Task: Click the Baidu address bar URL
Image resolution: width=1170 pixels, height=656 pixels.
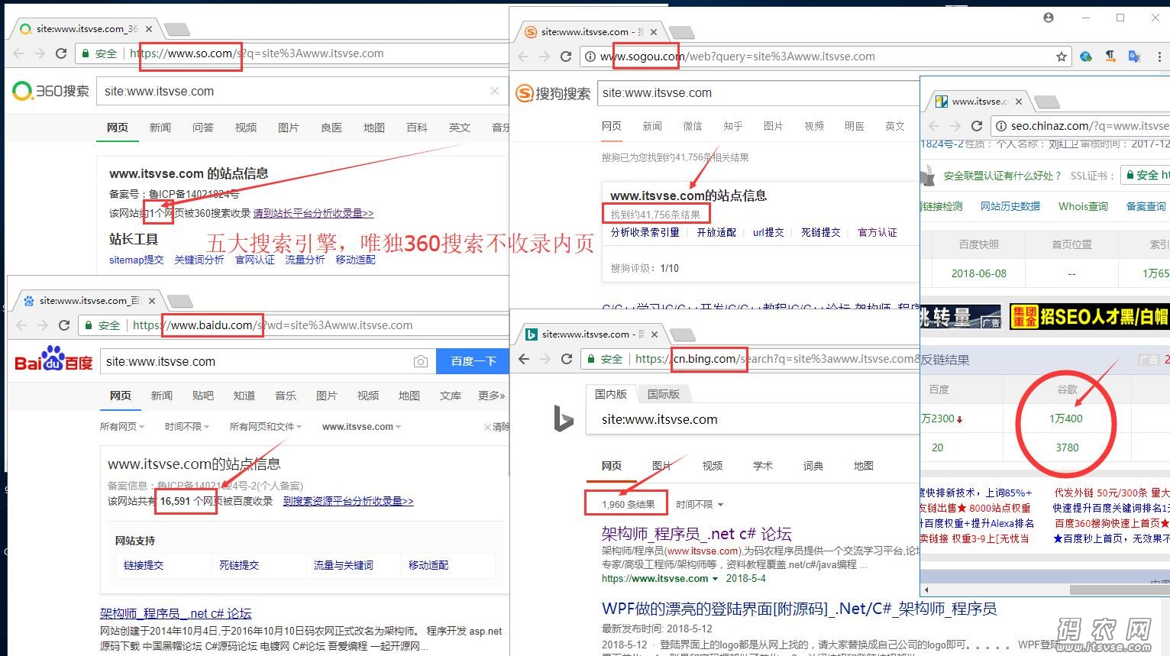Action: coord(273,325)
